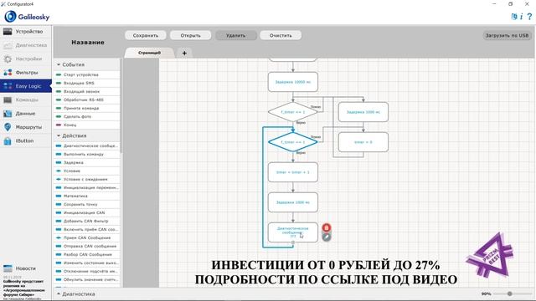536x301 pixels.
Task: Pick the Задержка action block
Action: (87, 162)
